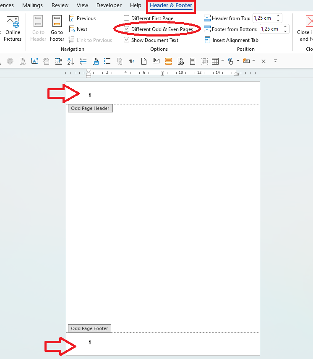
Task: Toggle Show Document Text checkbox
Action: [x=126, y=40]
